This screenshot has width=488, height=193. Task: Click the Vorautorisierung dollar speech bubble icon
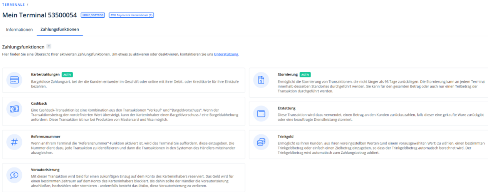(14, 175)
